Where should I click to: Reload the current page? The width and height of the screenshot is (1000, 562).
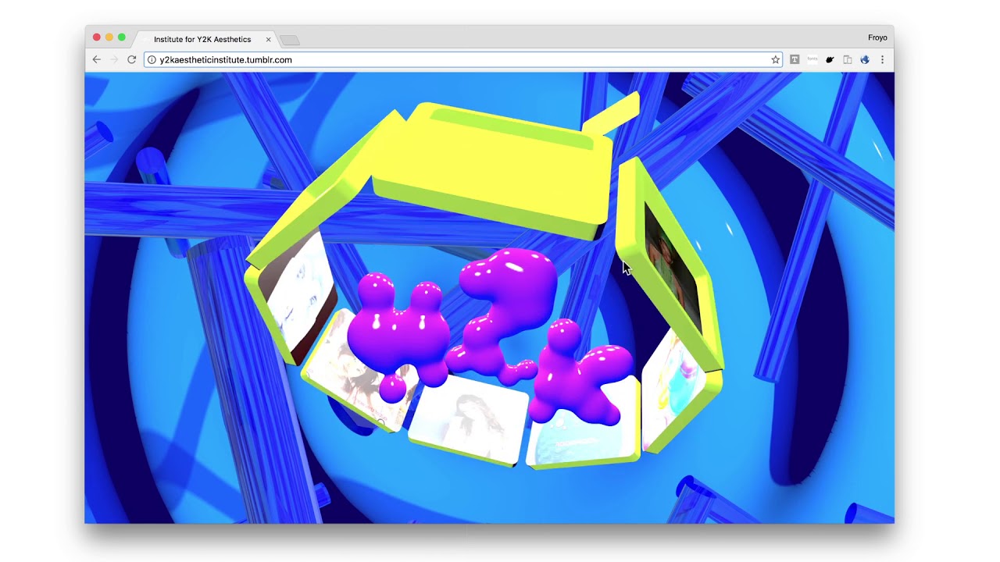point(131,59)
